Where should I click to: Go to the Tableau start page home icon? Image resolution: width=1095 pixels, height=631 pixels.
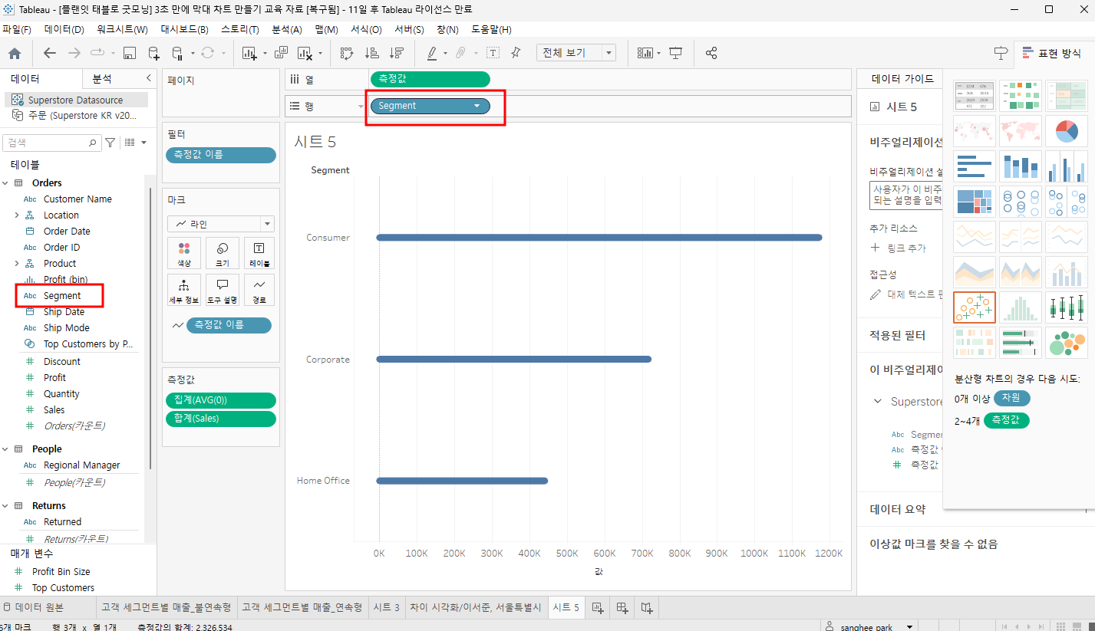(x=15, y=53)
